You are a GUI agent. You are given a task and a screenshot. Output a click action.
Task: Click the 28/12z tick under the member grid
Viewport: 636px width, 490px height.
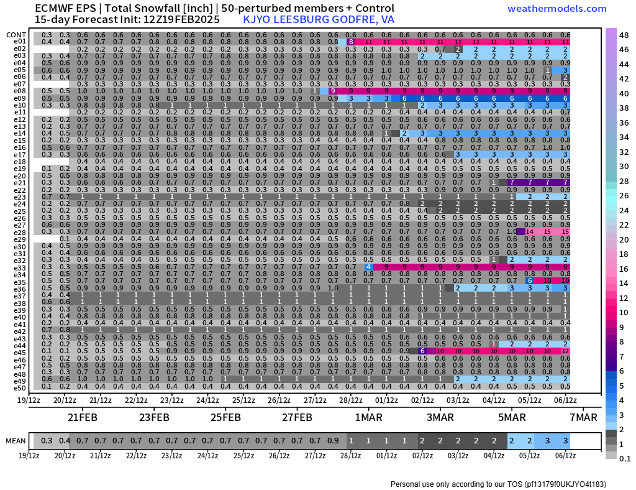pyautogui.click(x=351, y=400)
